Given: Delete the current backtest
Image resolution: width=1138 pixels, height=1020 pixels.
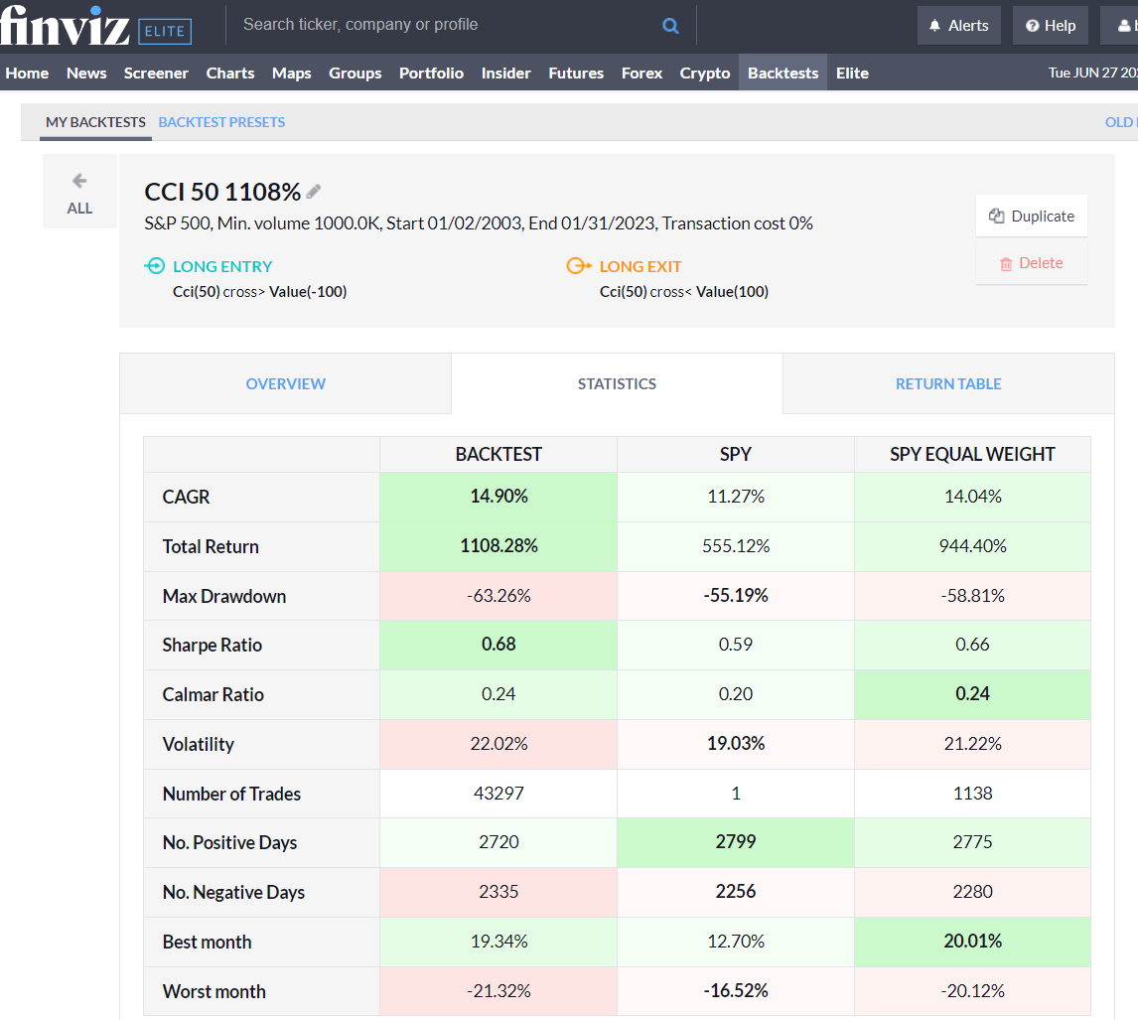Looking at the screenshot, I should pyautogui.click(x=1031, y=262).
